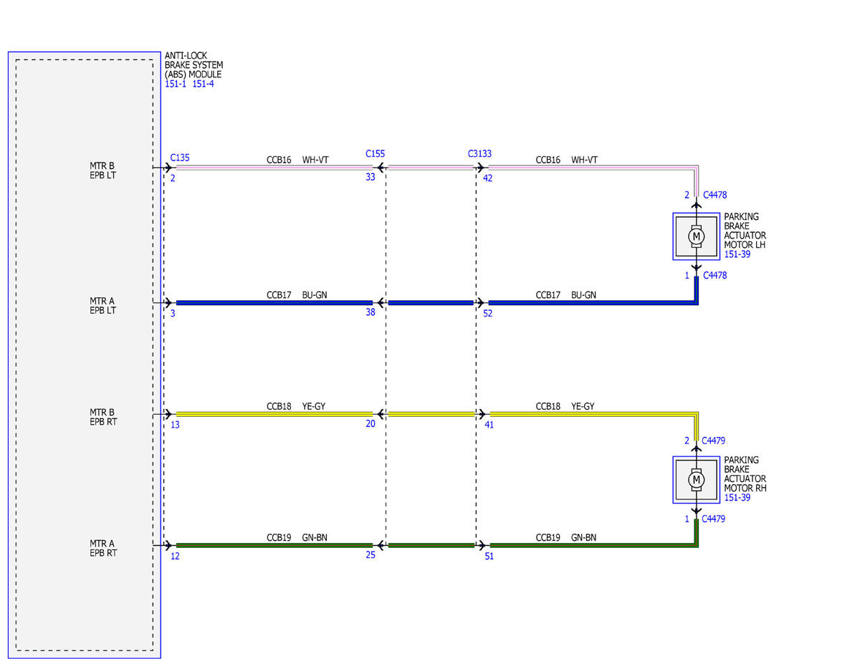This screenshot has height=664, width=860.
Task: Click the CCB19 GN-BN label right of pin 51
Action: click(x=566, y=537)
